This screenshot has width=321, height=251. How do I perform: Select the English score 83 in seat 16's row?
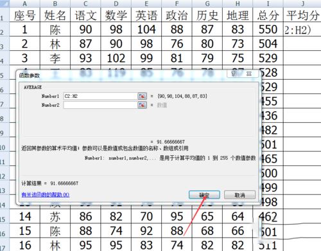146,245
